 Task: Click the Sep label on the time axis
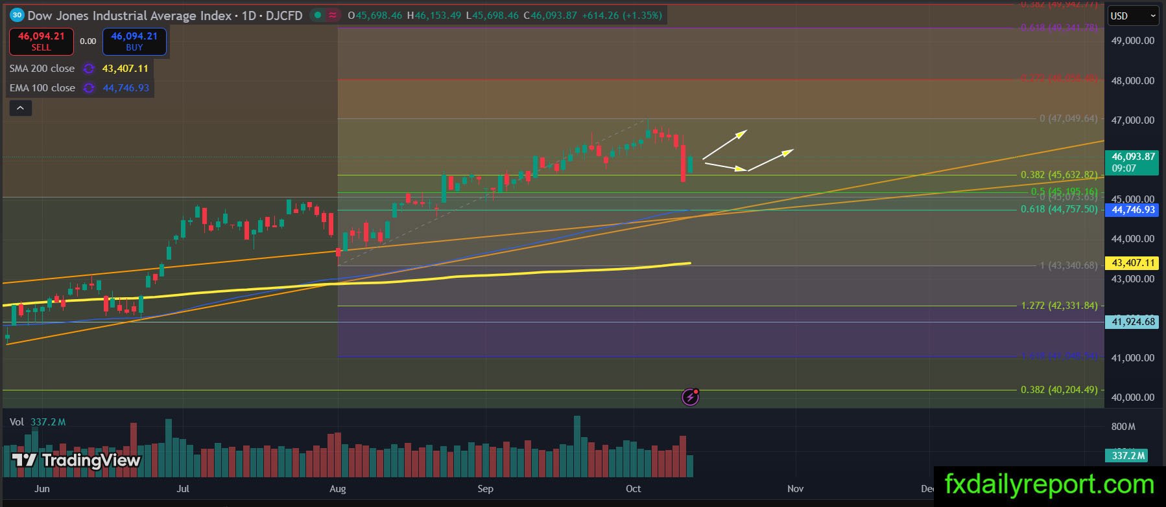[x=485, y=489]
